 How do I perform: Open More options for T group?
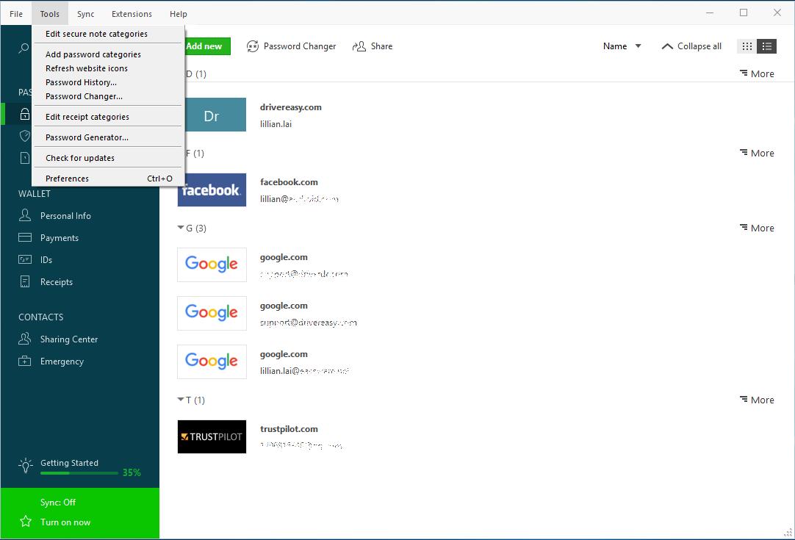757,400
